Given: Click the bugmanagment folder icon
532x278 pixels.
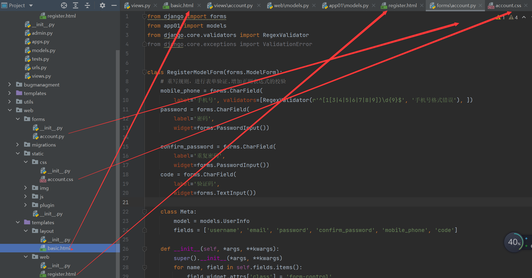Looking at the screenshot, I should pyautogui.click(x=19, y=85).
